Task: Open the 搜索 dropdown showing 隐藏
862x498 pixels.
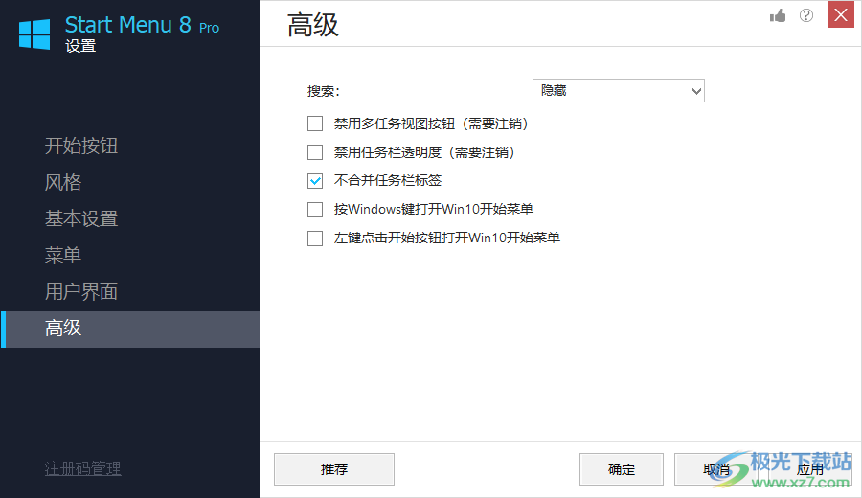Action: tap(619, 91)
